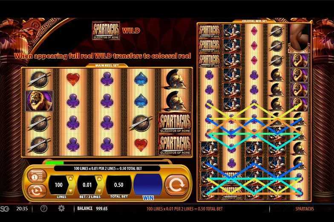The width and height of the screenshot is (334, 222).
Task: Lower the bet per 2 lines with the down arrow
Action: (99, 190)
